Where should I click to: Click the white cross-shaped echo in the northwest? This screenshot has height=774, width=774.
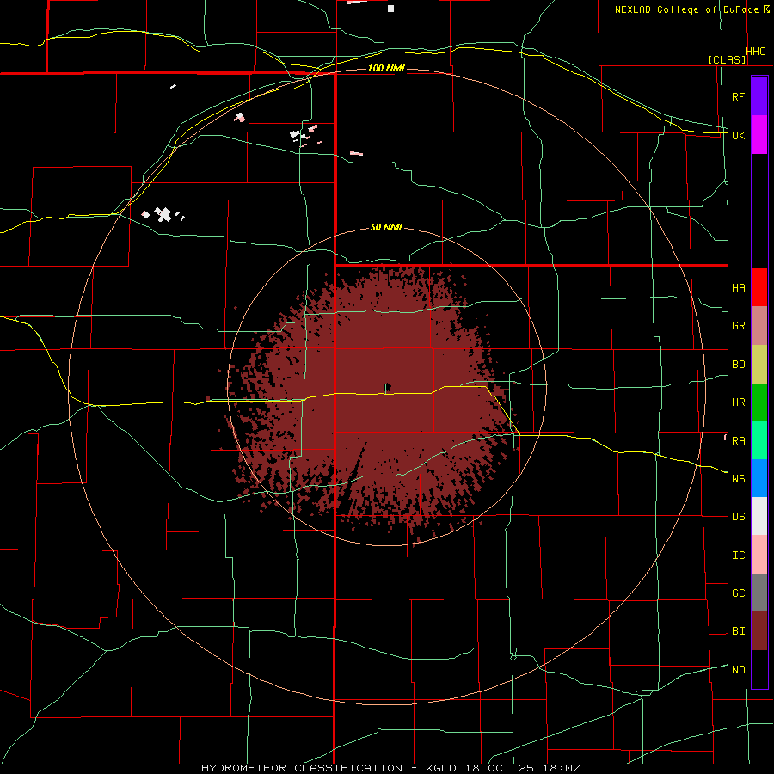click(163, 214)
